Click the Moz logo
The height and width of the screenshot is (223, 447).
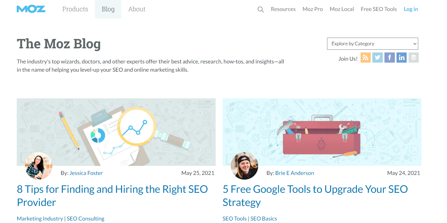coord(31,9)
